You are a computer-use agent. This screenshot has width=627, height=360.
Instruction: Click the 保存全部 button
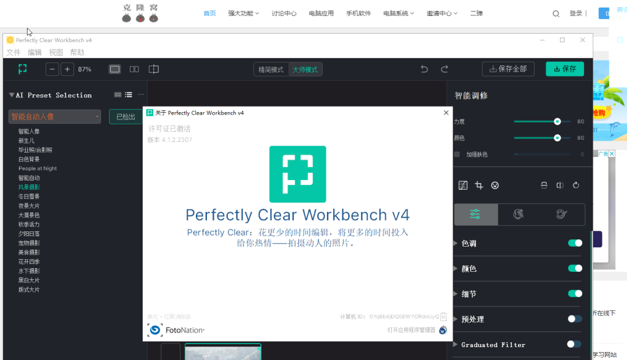508,69
